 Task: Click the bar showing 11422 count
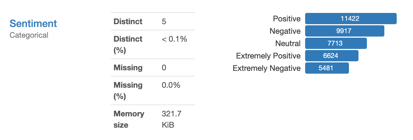pyautogui.click(x=351, y=19)
